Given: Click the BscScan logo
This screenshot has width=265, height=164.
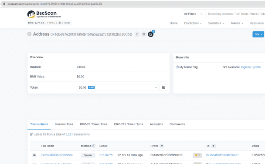Looking at the screenshot, I should [44, 14].
